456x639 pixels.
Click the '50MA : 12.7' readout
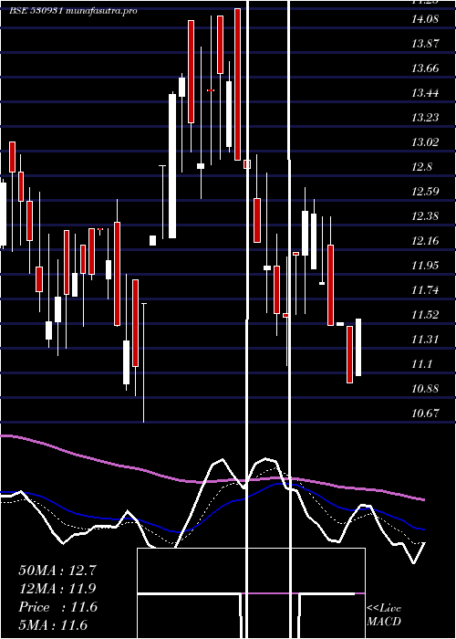click(57, 571)
